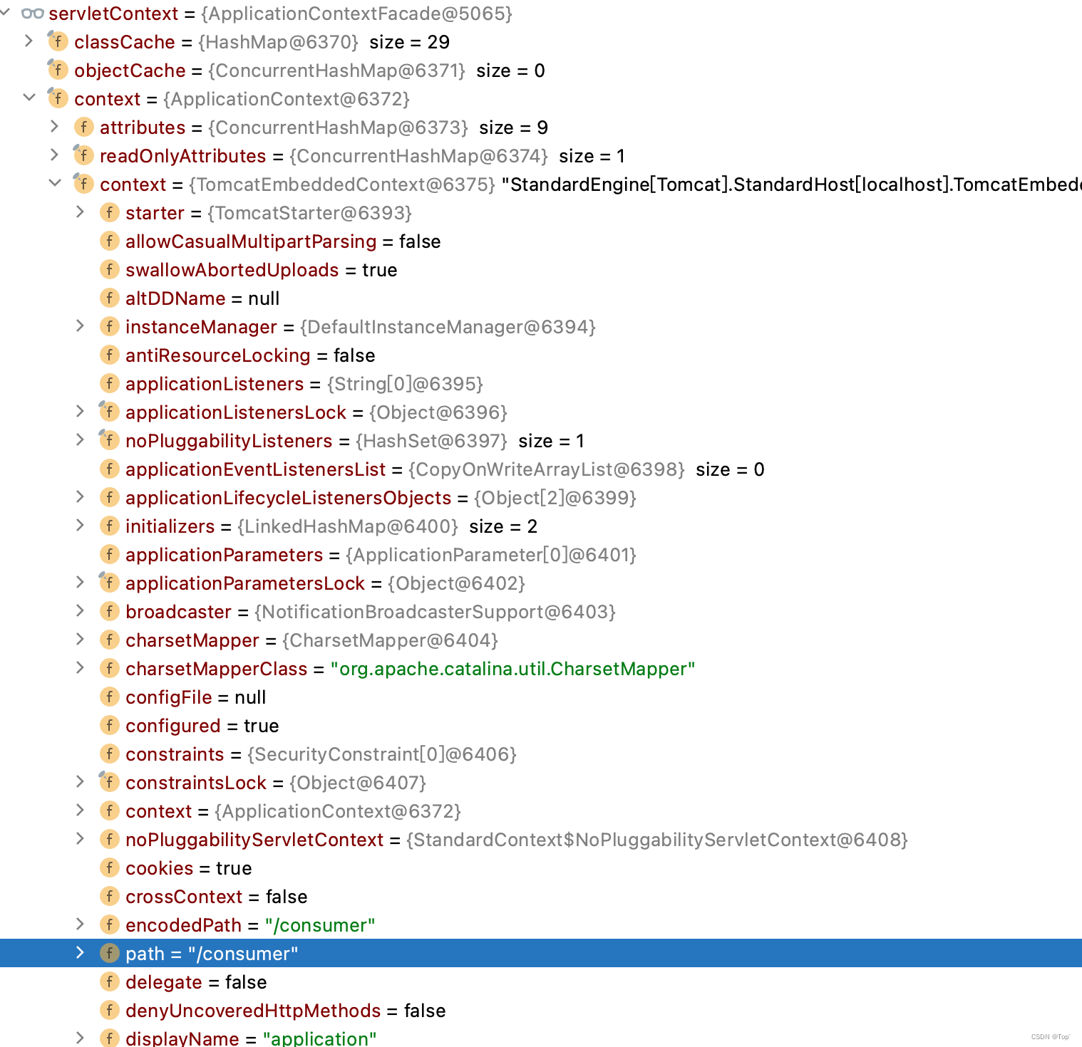1082x1047 pixels.
Task: Expand the constraintsLock node
Action: tap(80, 781)
